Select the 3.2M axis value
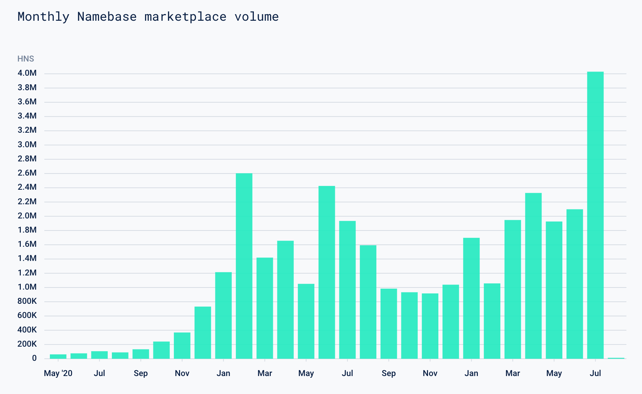The image size is (642, 394). [x=27, y=130]
